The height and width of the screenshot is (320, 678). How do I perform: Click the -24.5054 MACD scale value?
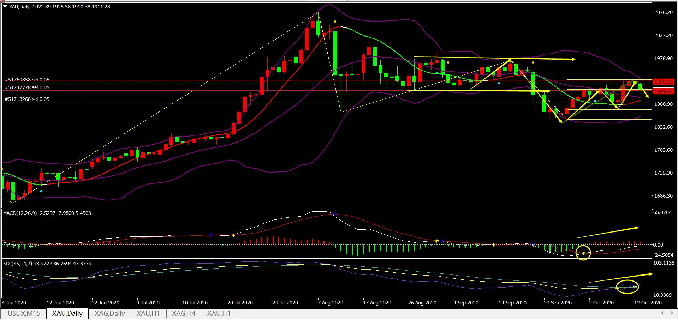click(x=663, y=255)
